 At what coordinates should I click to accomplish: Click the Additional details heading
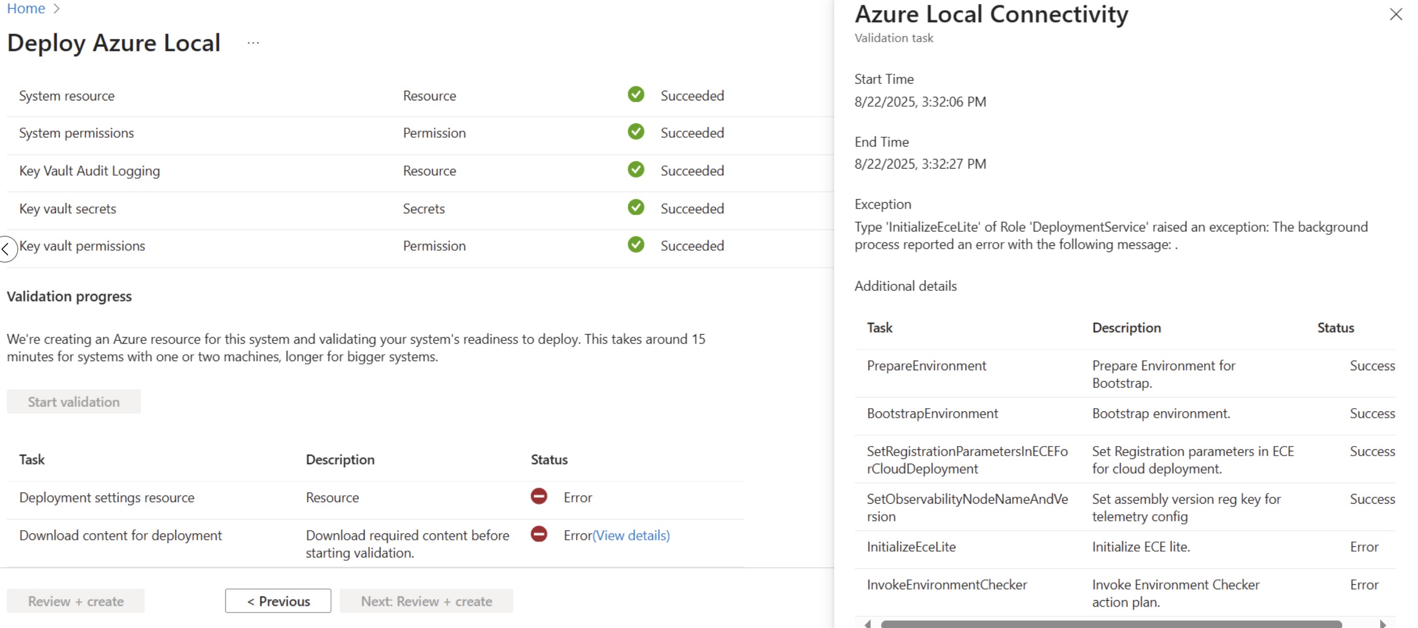pos(905,286)
